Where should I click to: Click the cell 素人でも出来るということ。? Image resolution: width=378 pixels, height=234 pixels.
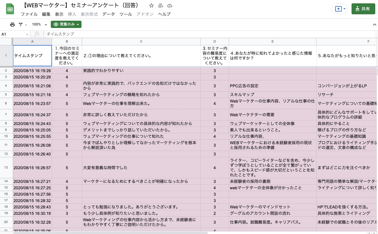pyautogui.click(x=272, y=130)
